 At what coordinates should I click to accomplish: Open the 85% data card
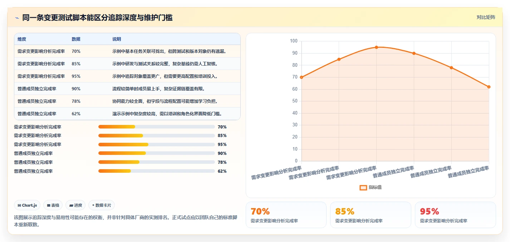(x=371, y=215)
